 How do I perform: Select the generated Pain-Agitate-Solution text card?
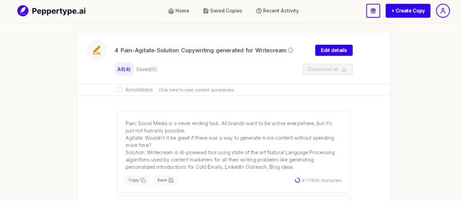pos(234,152)
